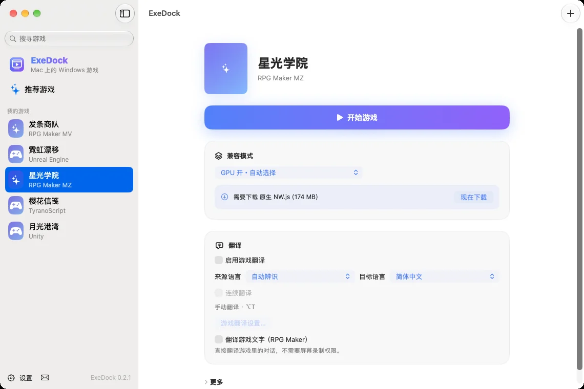This screenshot has height=389, width=584.
Task: Click the 樱花信笺 gamepad icon
Action: 16,205
